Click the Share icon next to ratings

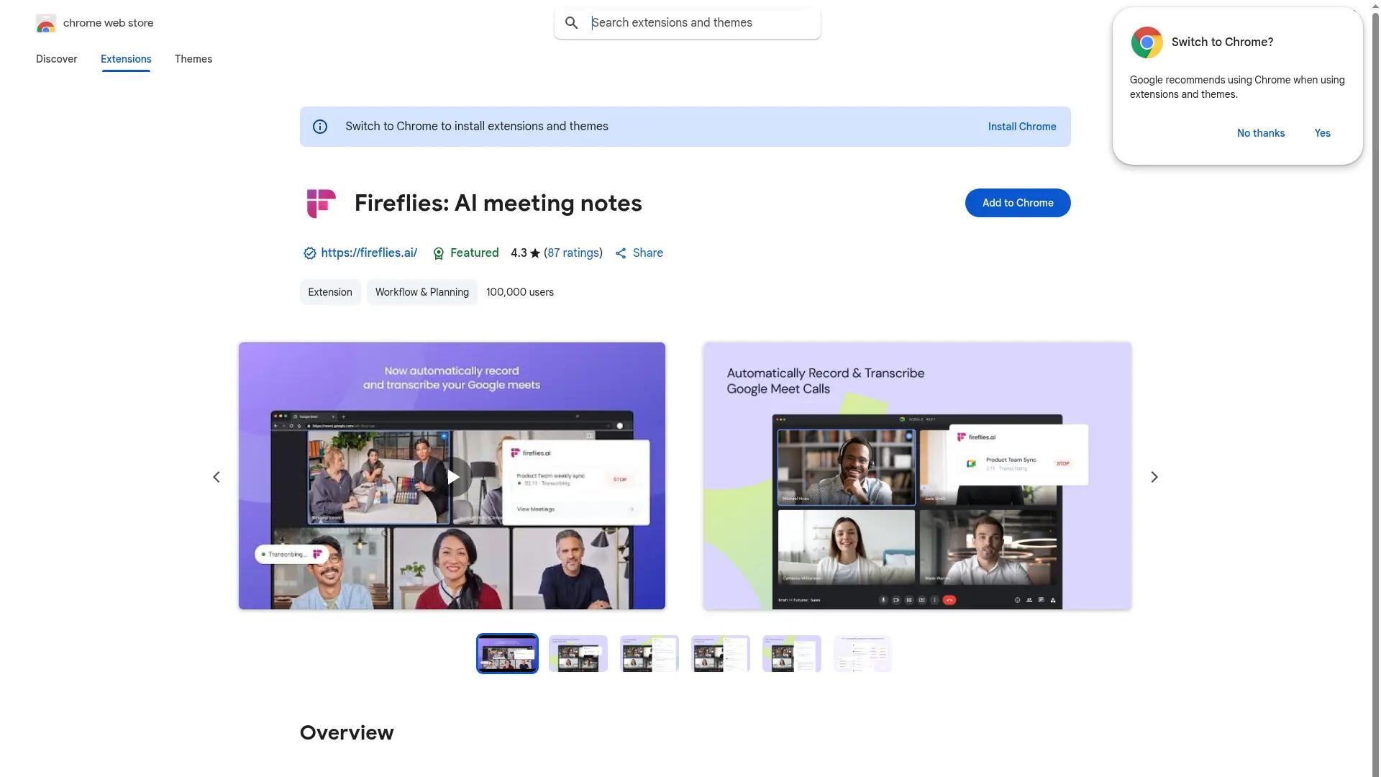click(x=621, y=253)
